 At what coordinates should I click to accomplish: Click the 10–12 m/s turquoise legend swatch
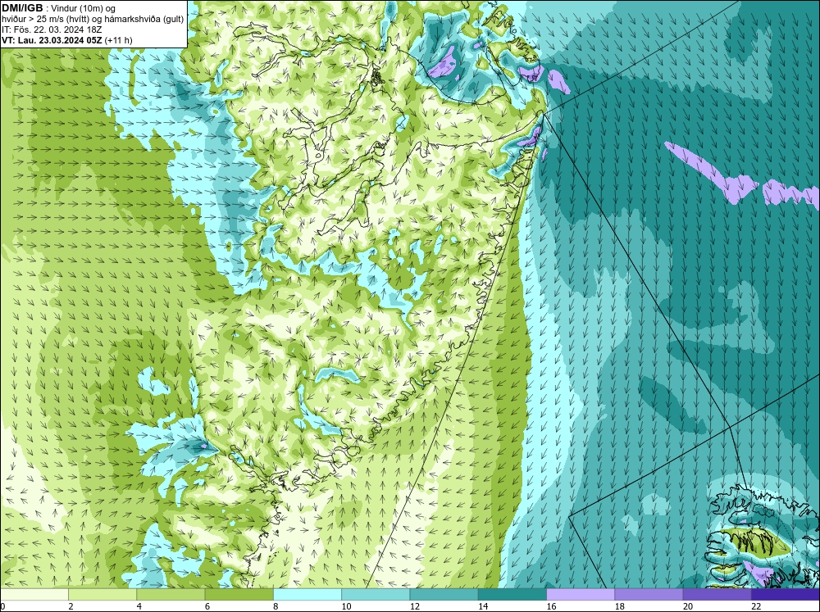(376, 595)
